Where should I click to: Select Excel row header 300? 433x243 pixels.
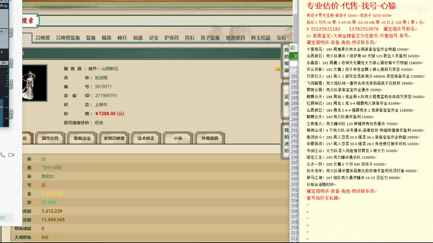click(x=294, y=179)
